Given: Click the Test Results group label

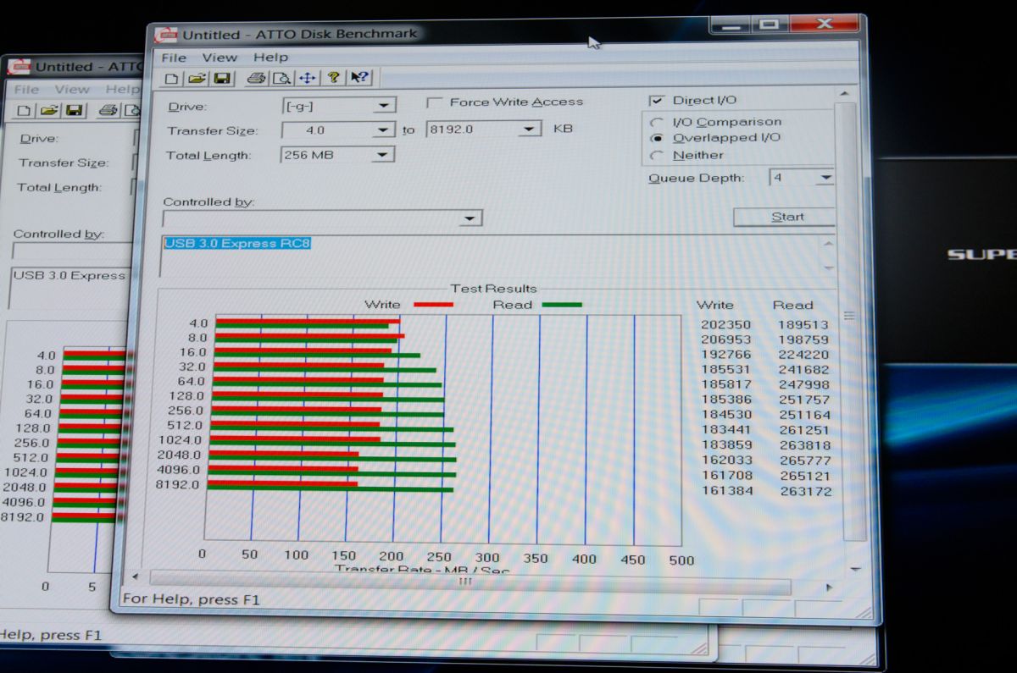Looking at the screenshot, I should 493,289.
